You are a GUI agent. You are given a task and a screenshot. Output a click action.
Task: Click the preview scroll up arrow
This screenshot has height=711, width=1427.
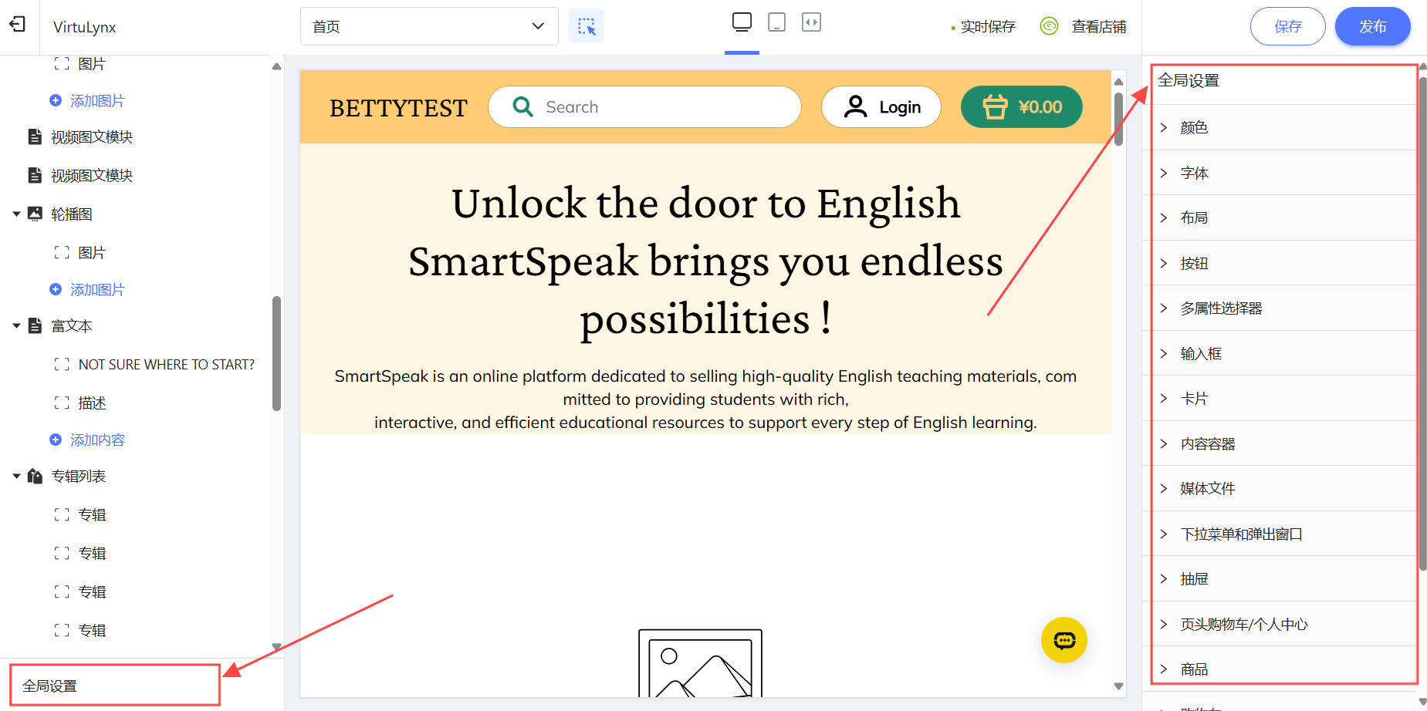pos(1118,81)
